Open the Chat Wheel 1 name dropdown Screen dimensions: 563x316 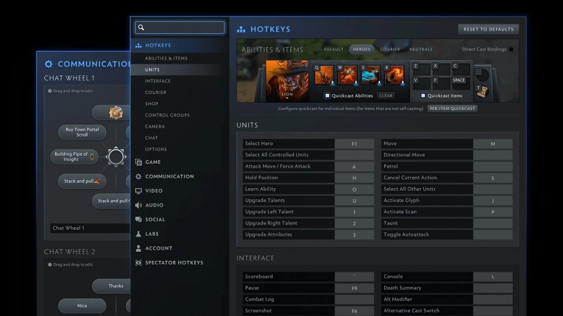pyautogui.click(x=89, y=228)
